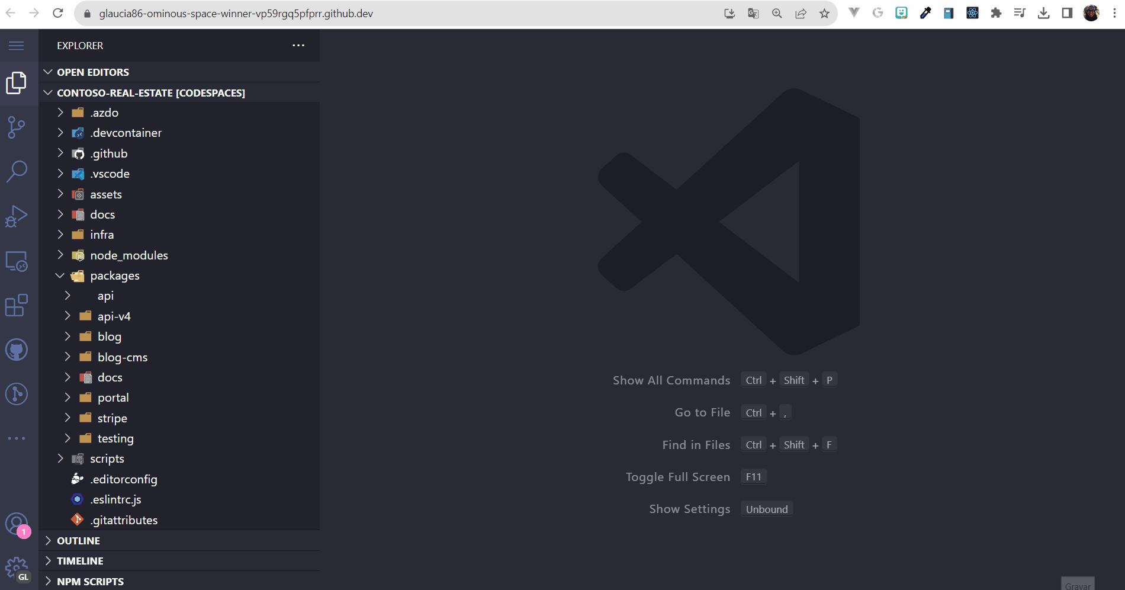The height and width of the screenshot is (590, 1125).
Task: Open the Chrome profile avatar
Action: click(1091, 13)
